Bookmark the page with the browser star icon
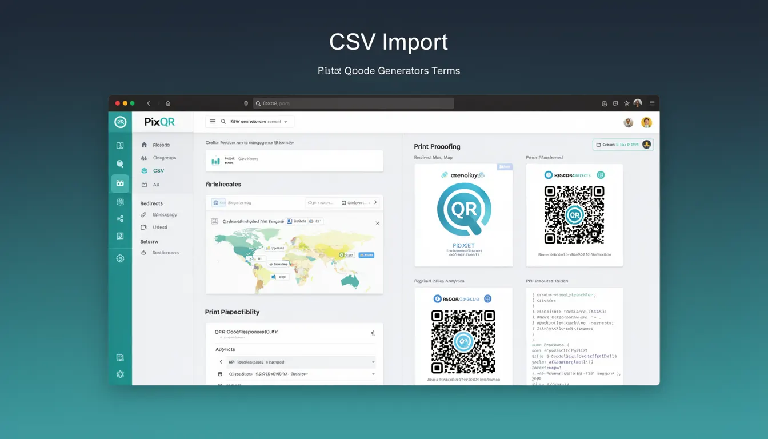The height and width of the screenshot is (439, 768). [x=626, y=103]
